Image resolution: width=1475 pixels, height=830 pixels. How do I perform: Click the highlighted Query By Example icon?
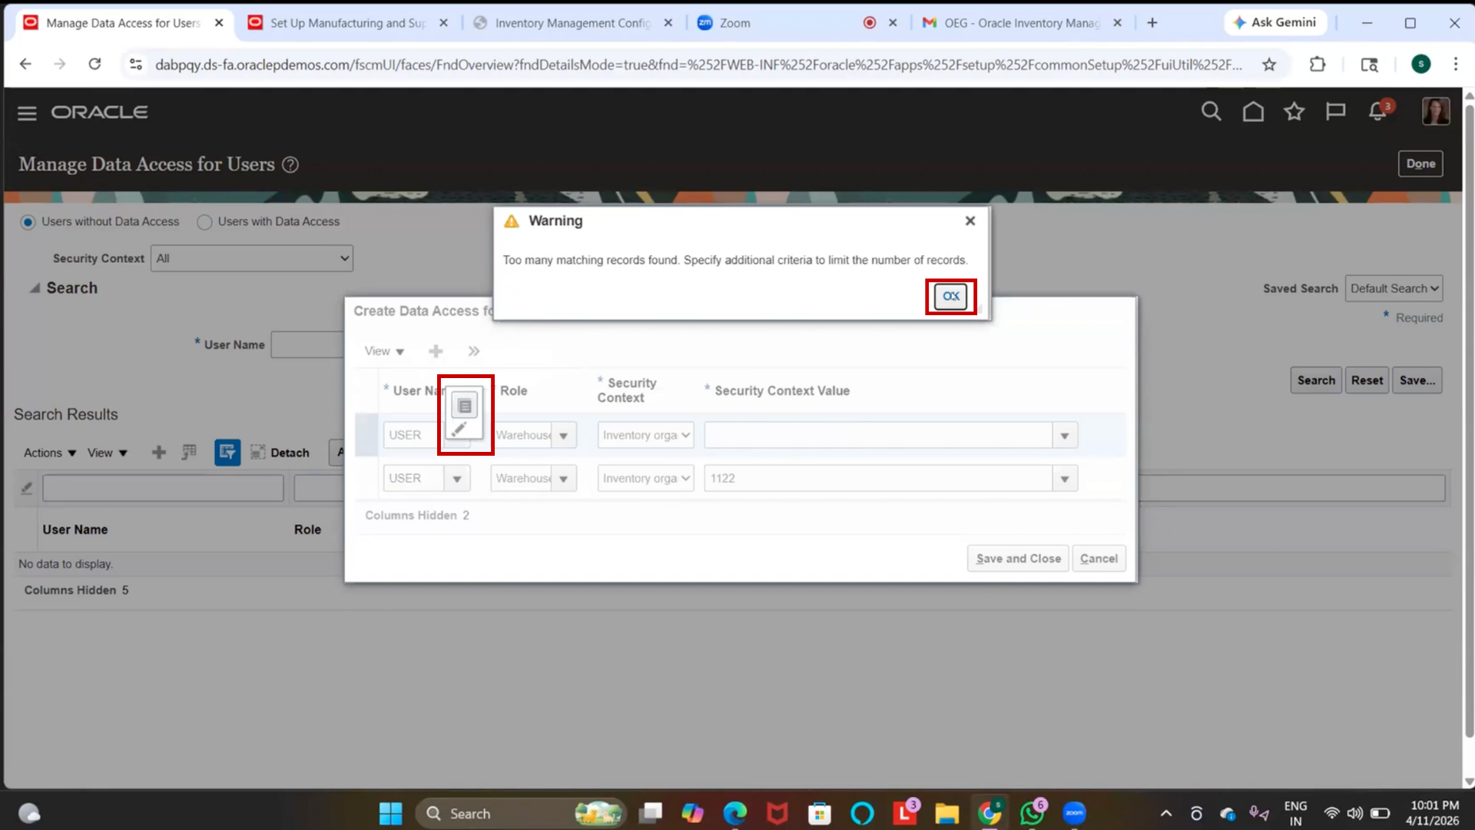(x=227, y=453)
